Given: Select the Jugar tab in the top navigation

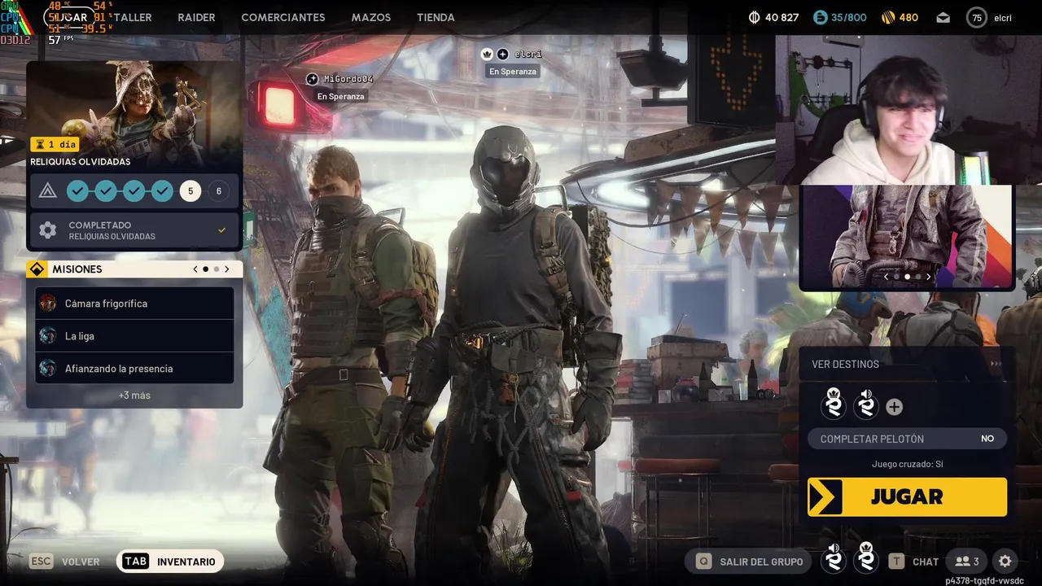Looking at the screenshot, I should tap(68, 17).
